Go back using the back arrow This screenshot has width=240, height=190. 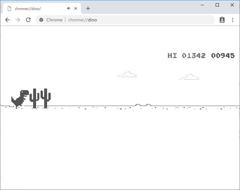coord(7,20)
